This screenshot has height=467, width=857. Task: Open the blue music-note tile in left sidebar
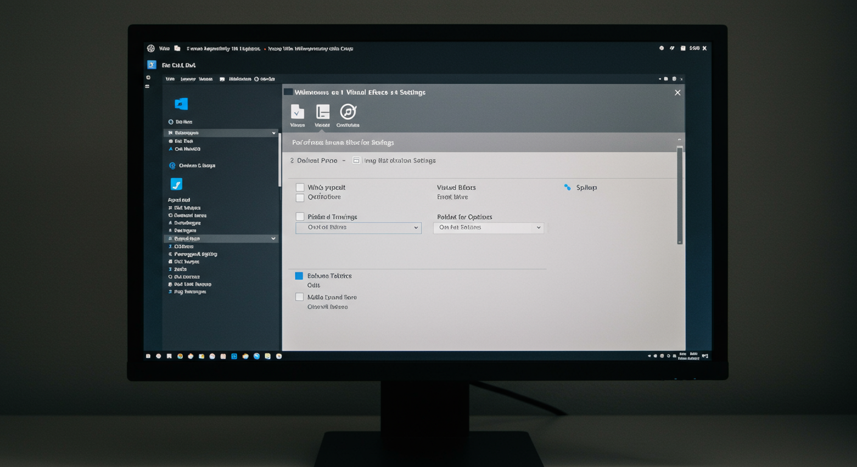pos(176,184)
